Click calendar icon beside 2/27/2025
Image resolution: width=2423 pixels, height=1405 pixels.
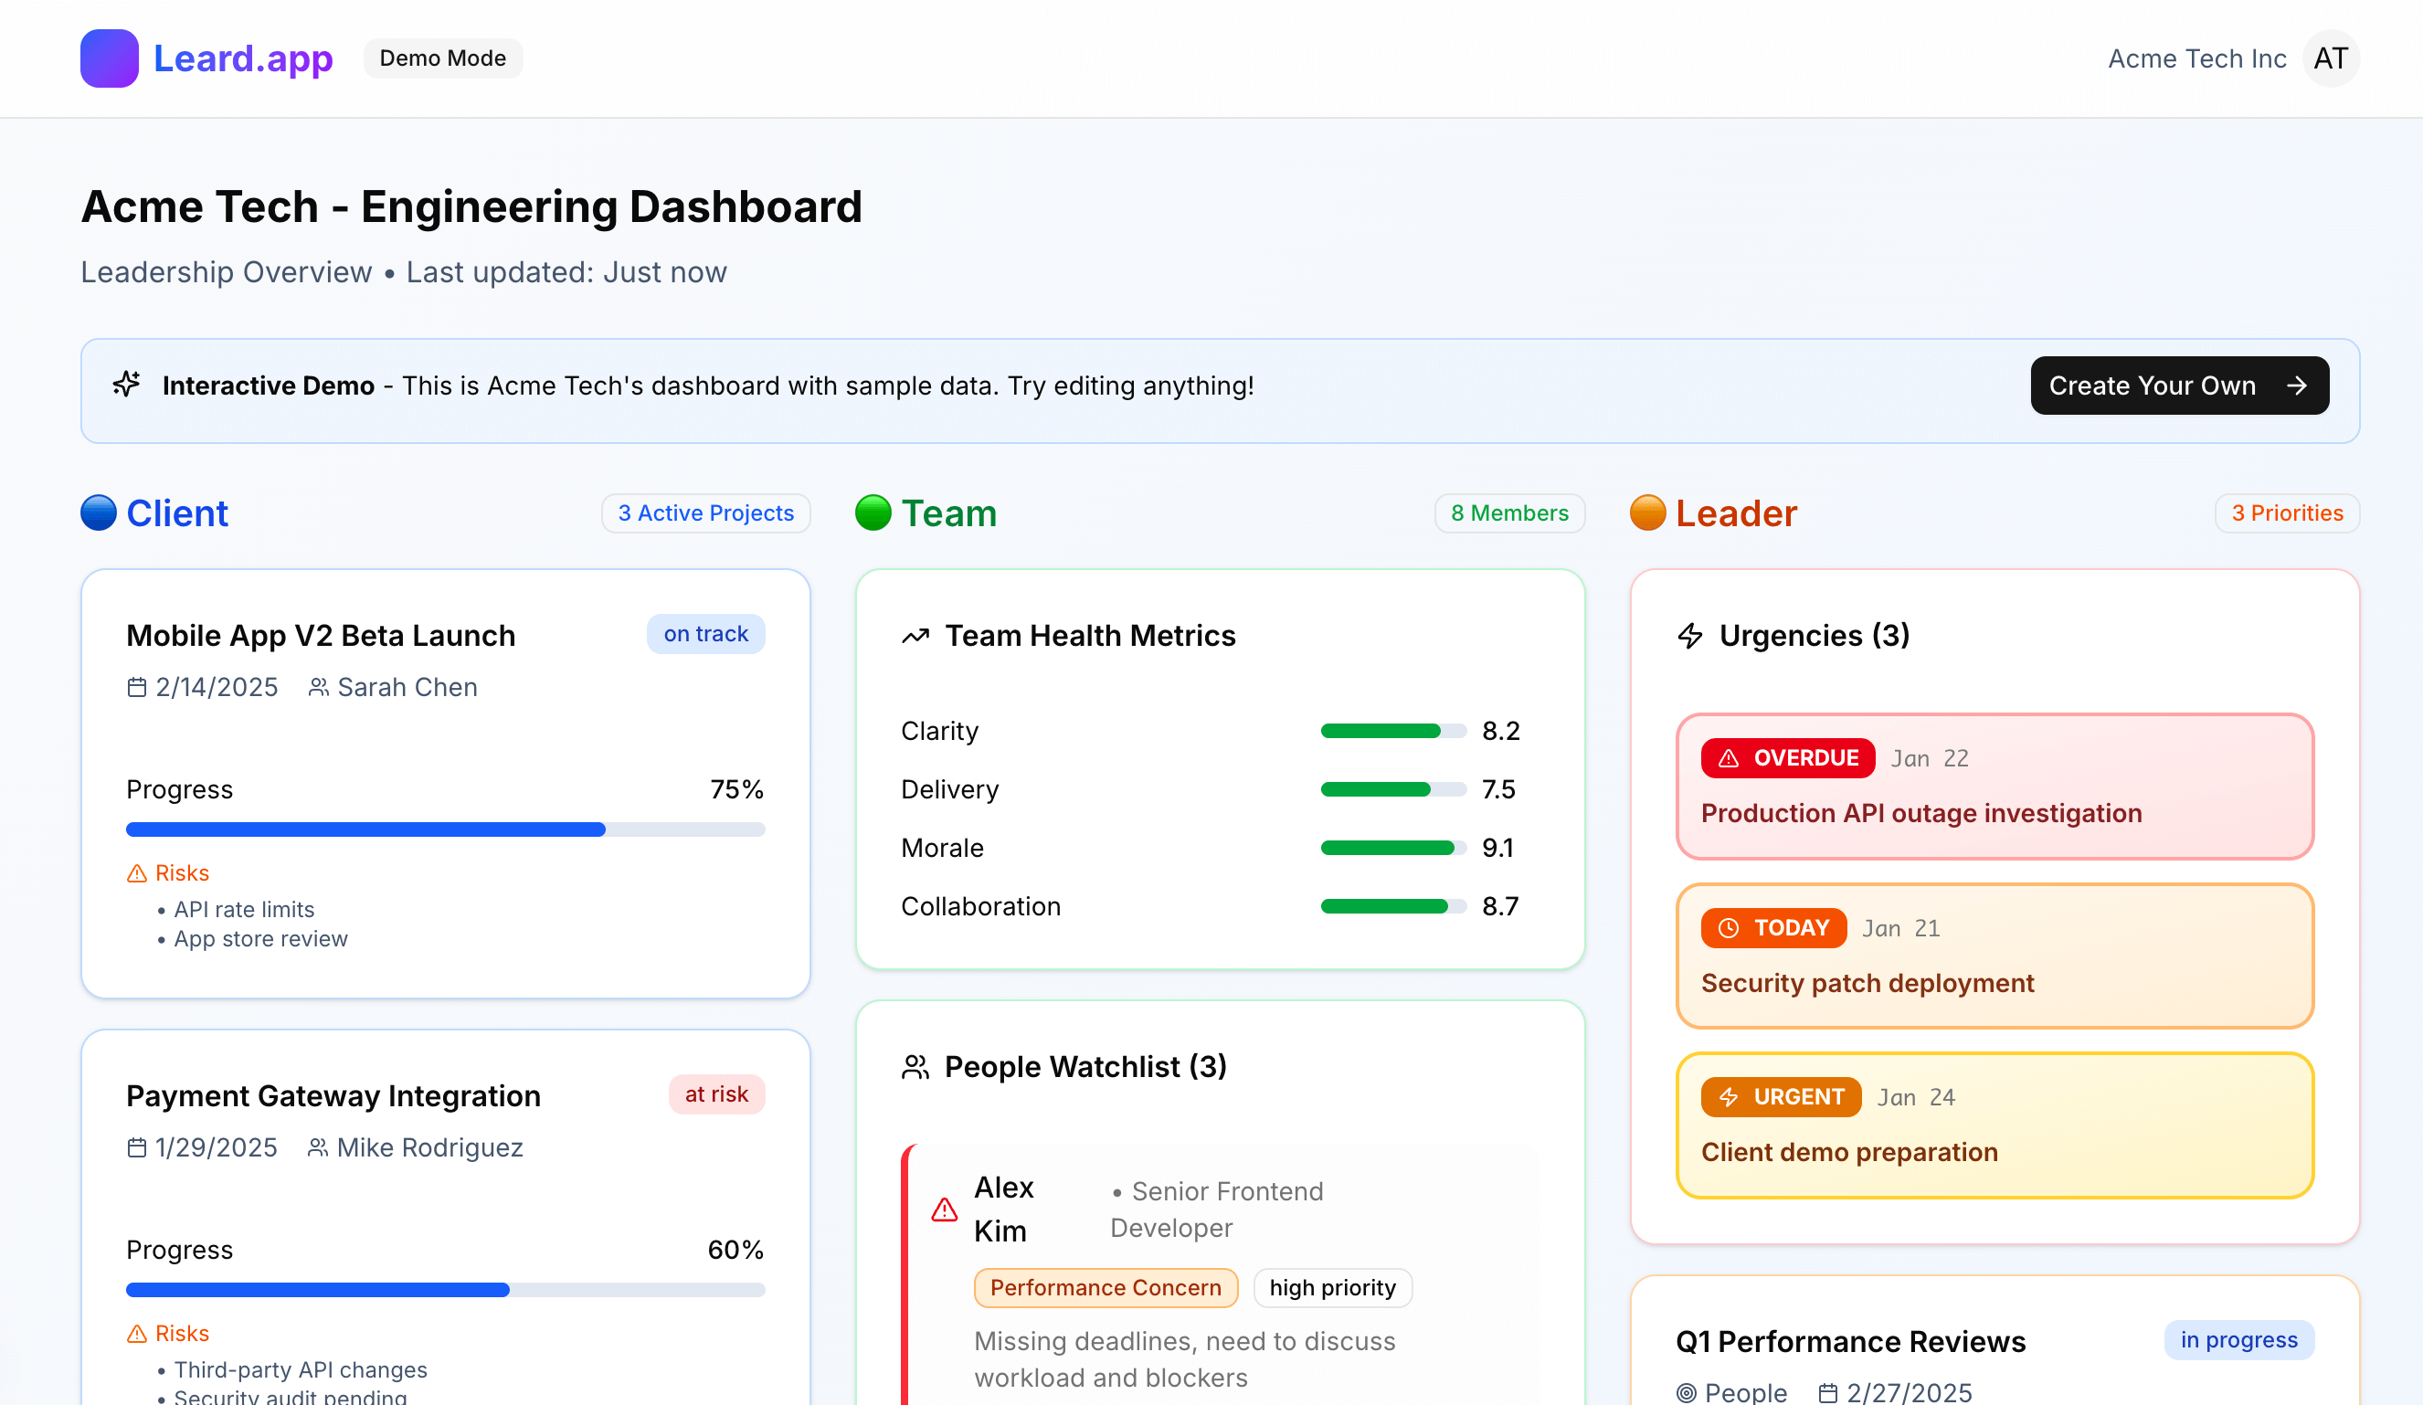(x=1828, y=1392)
